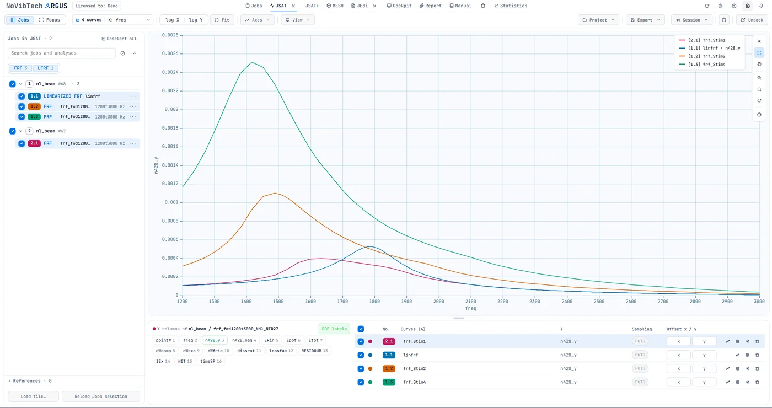Click the refresh icon in the top bar
This screenshot has height=408, width=772.
[x=707, y=6]
